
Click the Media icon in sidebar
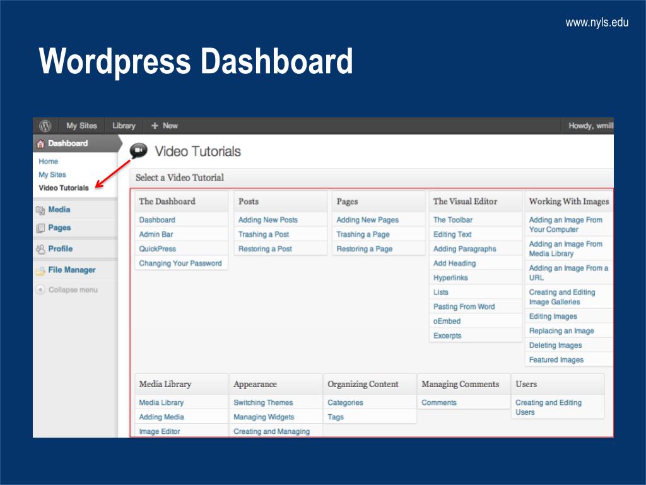click(x=40, y=210)
